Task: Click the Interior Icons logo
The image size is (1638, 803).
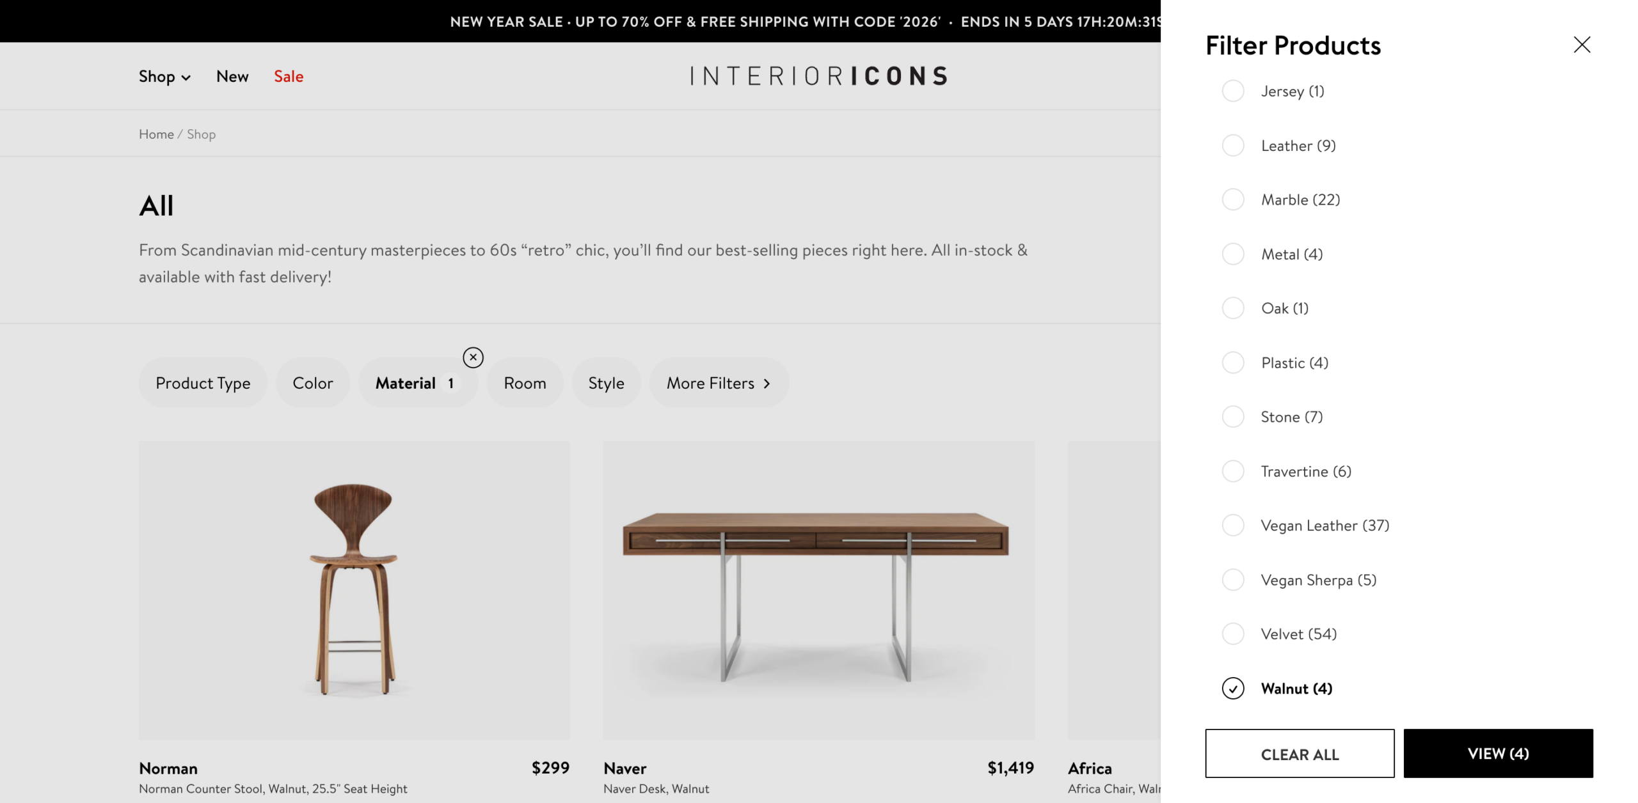Action: (818, 77)
